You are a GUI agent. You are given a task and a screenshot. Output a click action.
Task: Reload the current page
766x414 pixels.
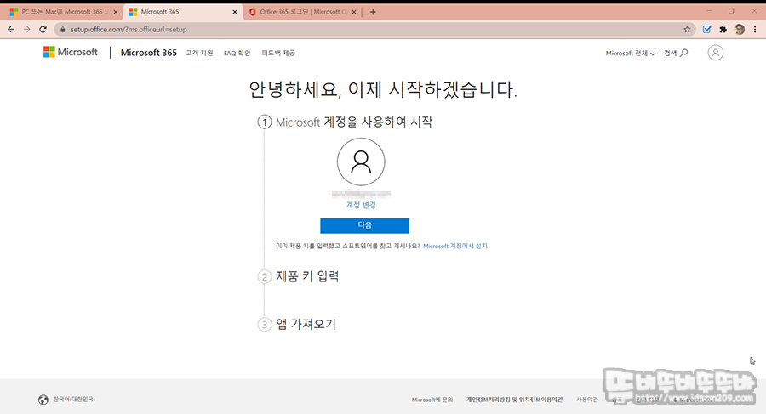click(x=43, y=29)
